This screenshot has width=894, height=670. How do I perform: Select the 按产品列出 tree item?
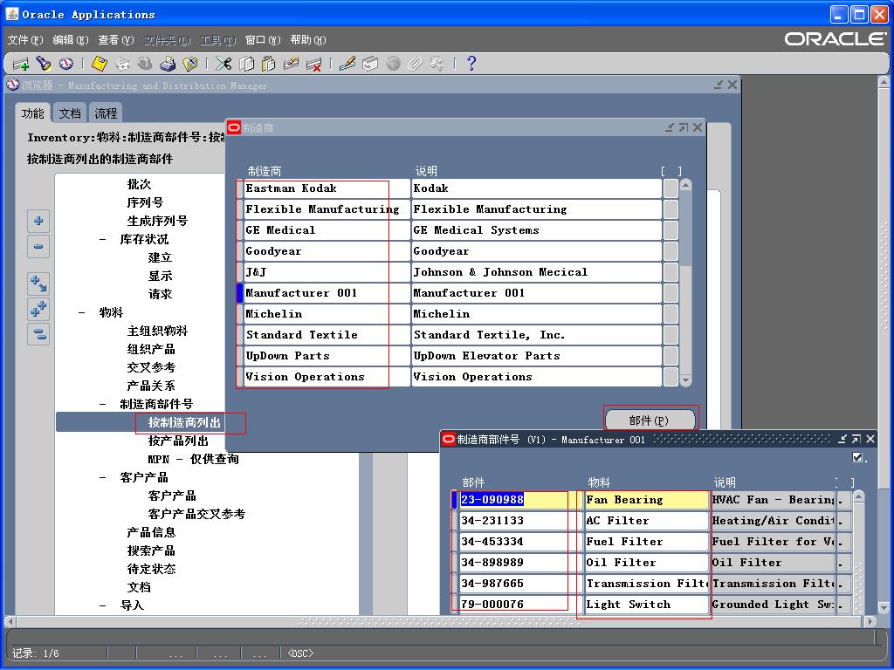click(x=178, y=441)
